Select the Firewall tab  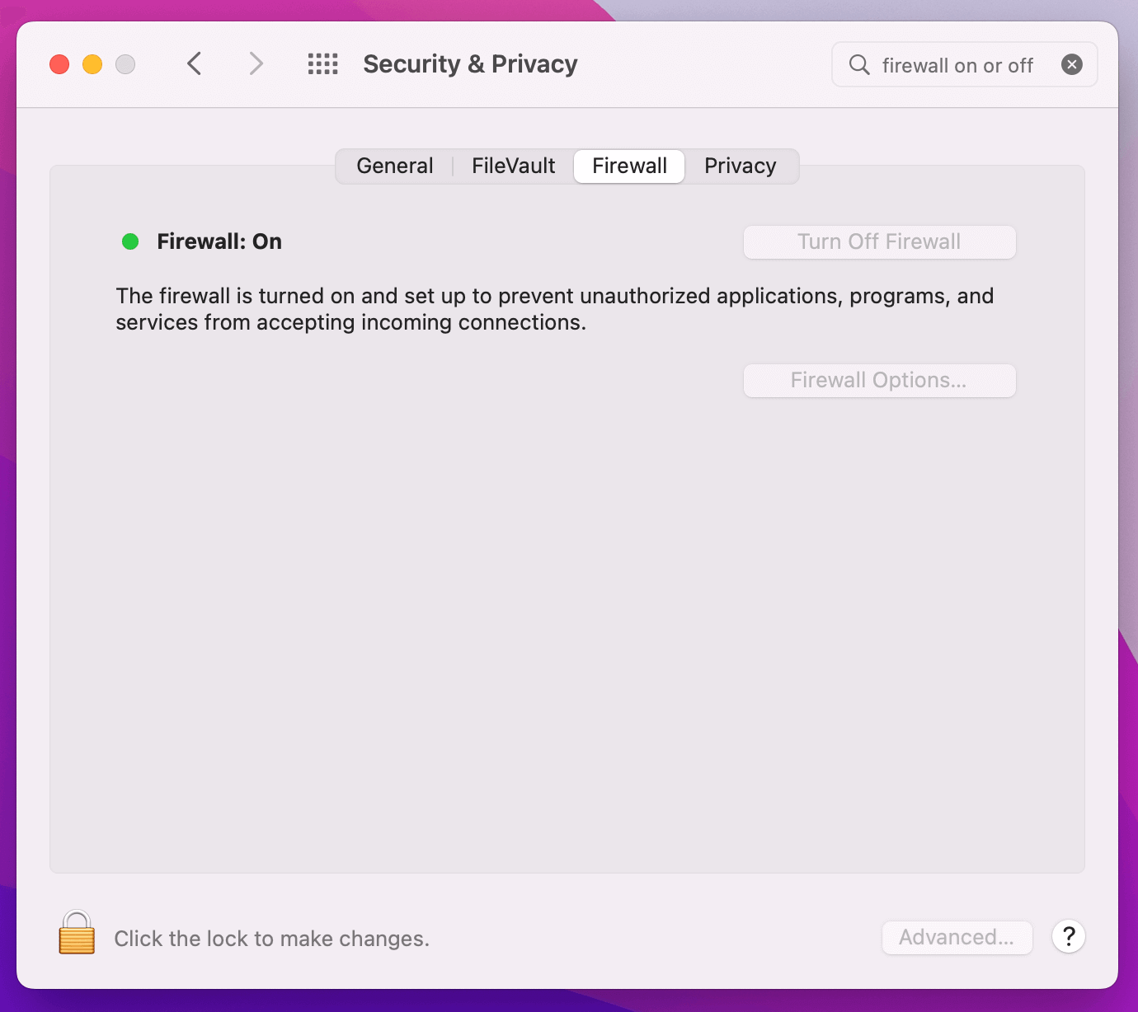tap(629, 166)
